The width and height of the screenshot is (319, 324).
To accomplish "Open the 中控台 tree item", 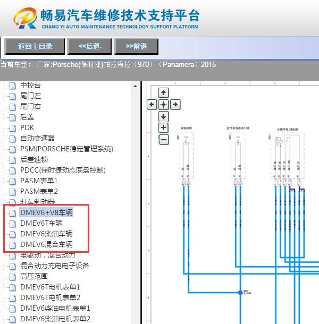I will 30,85.
